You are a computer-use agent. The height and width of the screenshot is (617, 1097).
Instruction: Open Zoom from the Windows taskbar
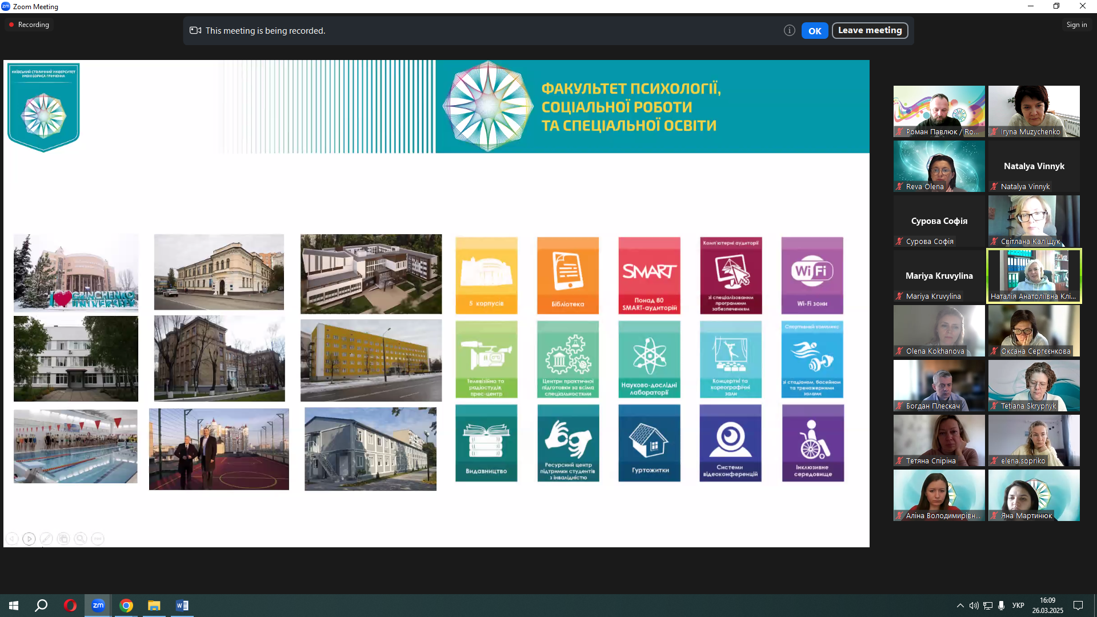98,606
